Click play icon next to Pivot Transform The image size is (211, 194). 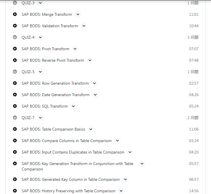[x=15, y=49]
